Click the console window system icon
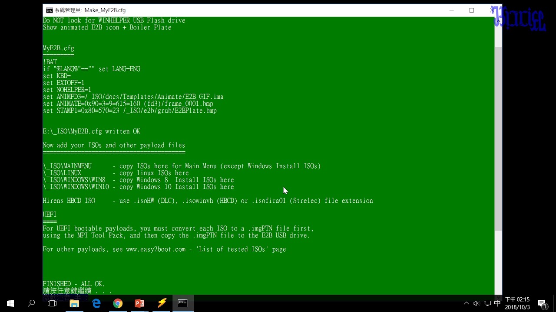The height and width of the screenshot is (312, 556). coord(50,10)
